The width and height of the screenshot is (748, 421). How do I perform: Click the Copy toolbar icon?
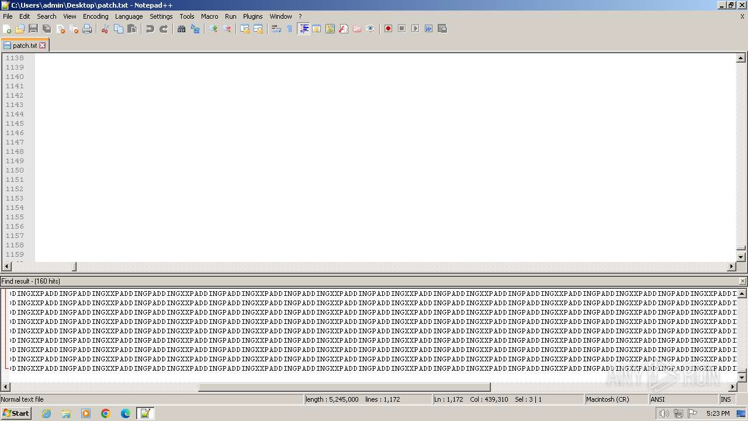pos(119,29)
